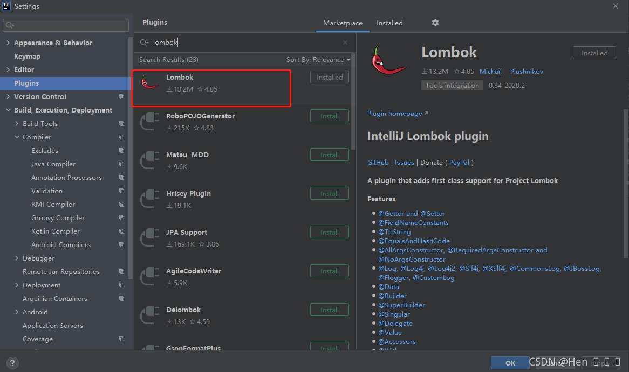629x372 pixels.
Task: Install the RoboPOJOGenerator plugin
Action: click(x=330, y=116)
